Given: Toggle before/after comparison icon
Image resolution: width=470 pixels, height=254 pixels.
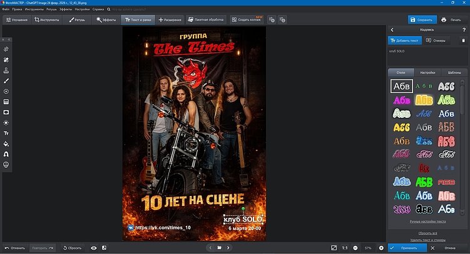Looking at the screenshot, I should pyautogui.click(x=104, y=248).
